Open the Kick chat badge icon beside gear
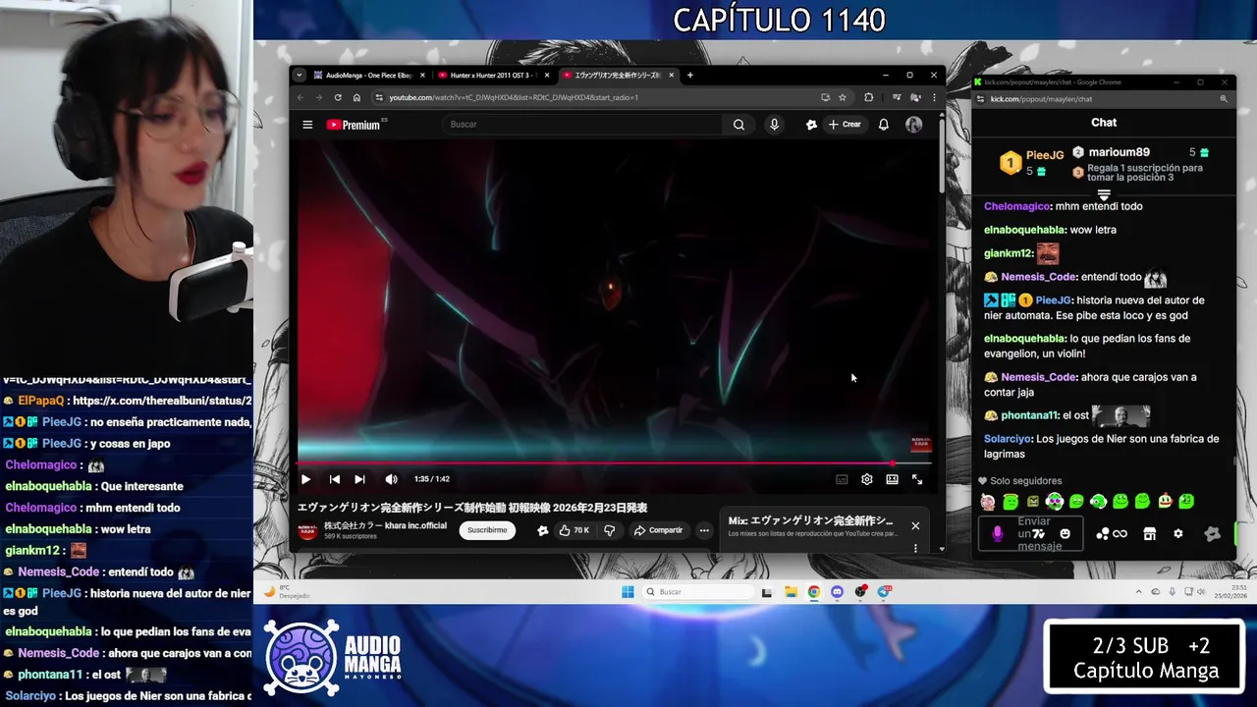 [1212, 534]
